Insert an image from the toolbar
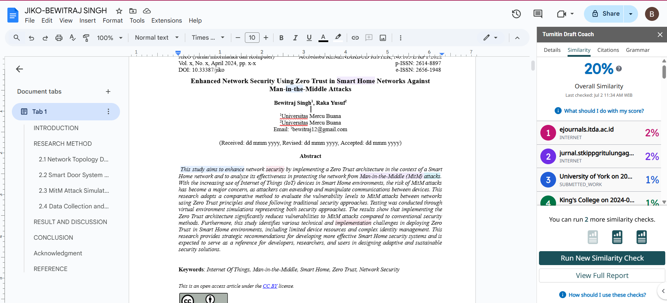Viewport: 667px width, 303px height. (383, 38)
